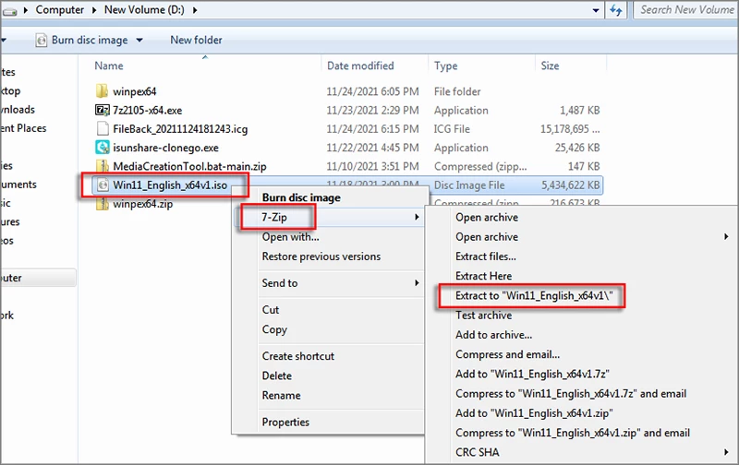Choose Open with... in context menu
Image resolution: width=739 pixels, height=465 pixels.
pyautogui.click(x=290, y=237)
